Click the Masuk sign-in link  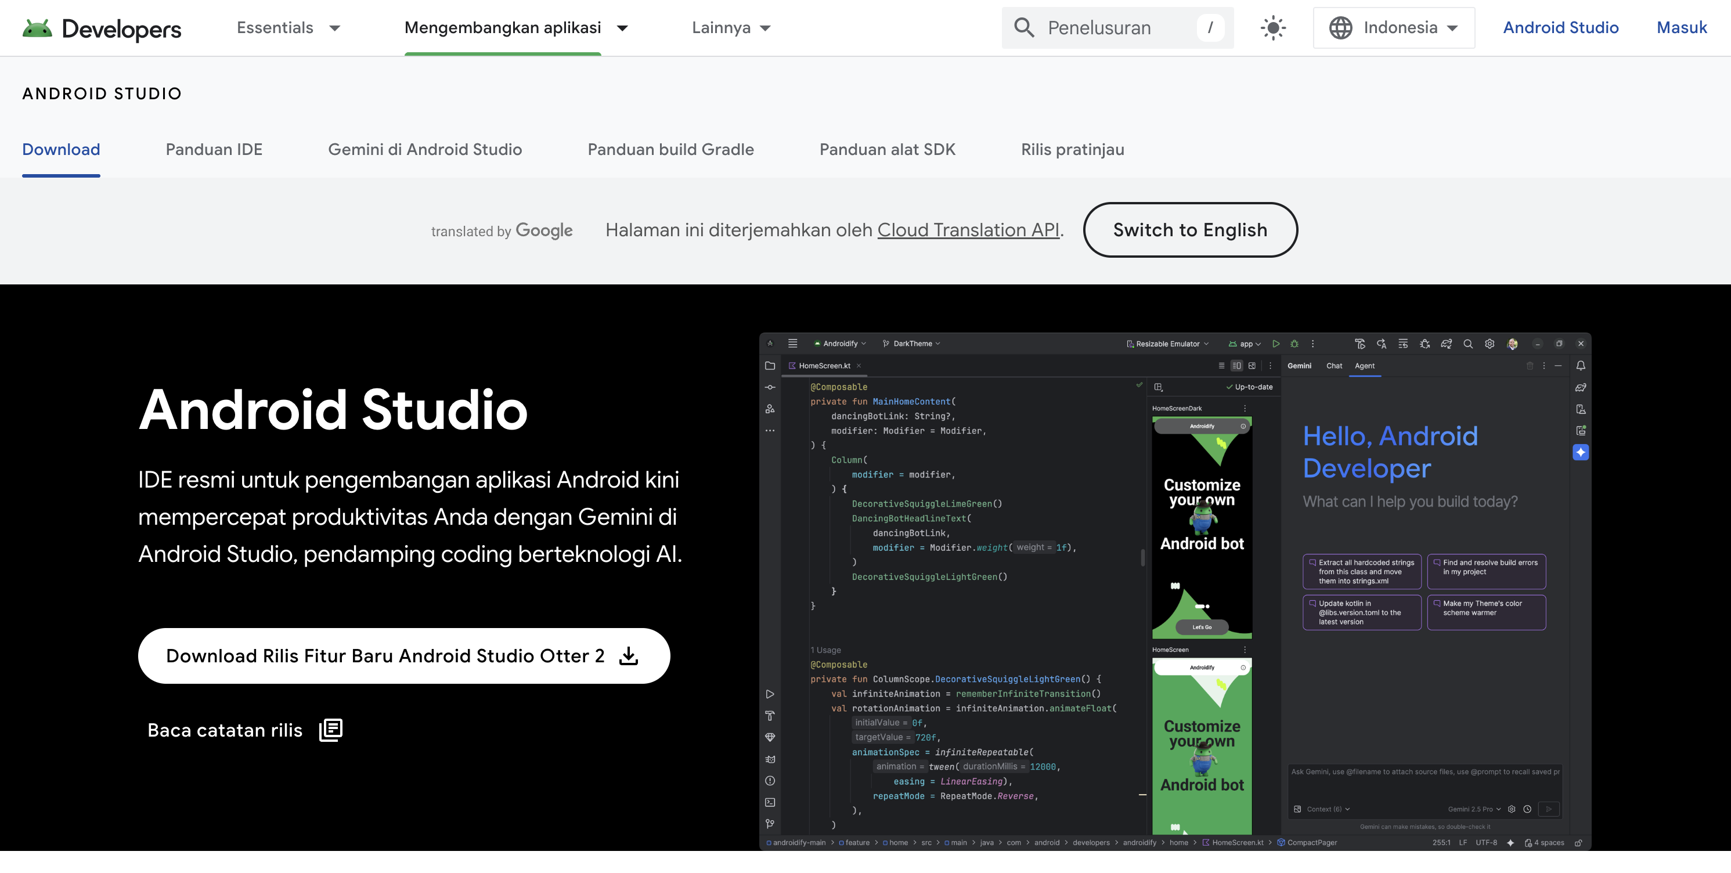(1681, 28)
